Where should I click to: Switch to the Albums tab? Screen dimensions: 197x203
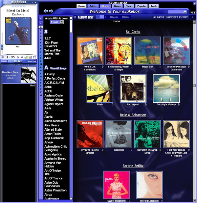[105, 6]
